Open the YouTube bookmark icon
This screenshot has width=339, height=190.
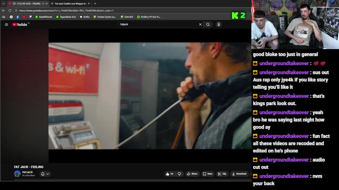click(x=24, y=17)
